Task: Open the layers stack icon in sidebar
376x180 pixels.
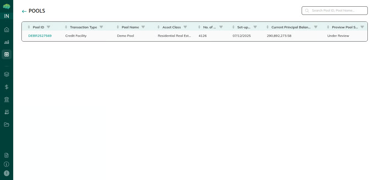Action: [7, 74]
